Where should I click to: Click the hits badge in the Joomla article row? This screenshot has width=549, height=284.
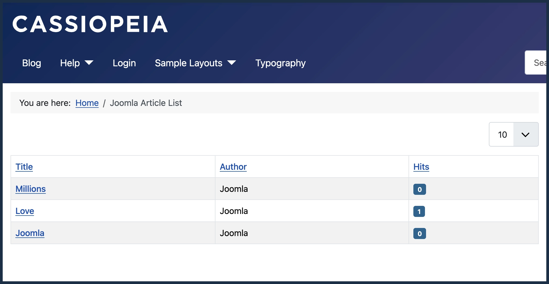[x=420, y=234]
